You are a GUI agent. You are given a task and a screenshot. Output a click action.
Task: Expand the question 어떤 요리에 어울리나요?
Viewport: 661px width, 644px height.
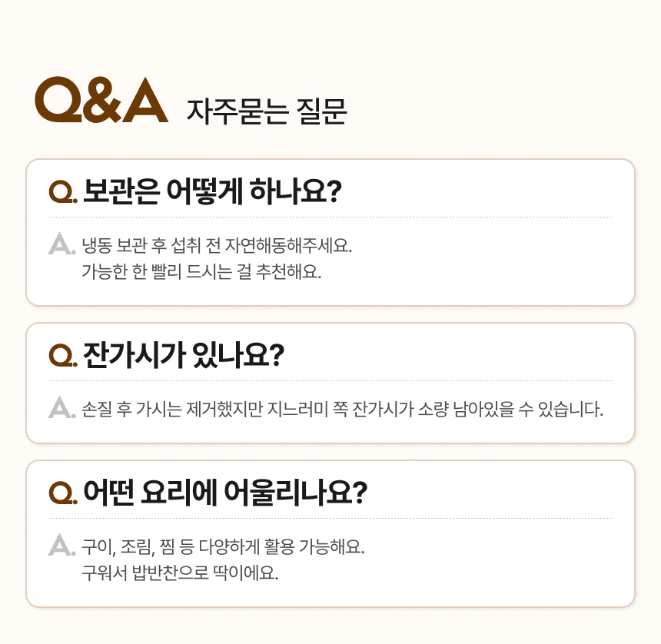click(x=225, y=492)
